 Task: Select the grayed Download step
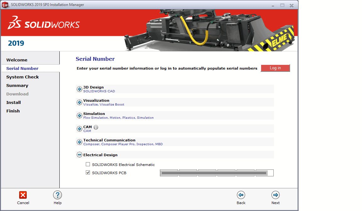click(17, 94)
